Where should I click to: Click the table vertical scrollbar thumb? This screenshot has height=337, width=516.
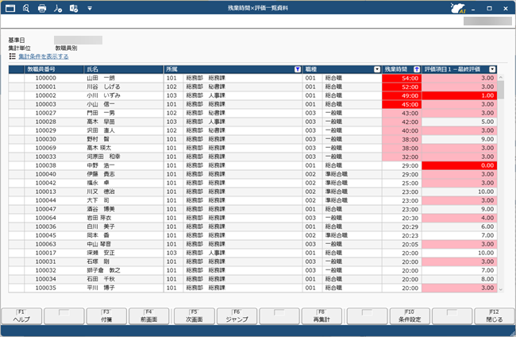click(501, 90)
